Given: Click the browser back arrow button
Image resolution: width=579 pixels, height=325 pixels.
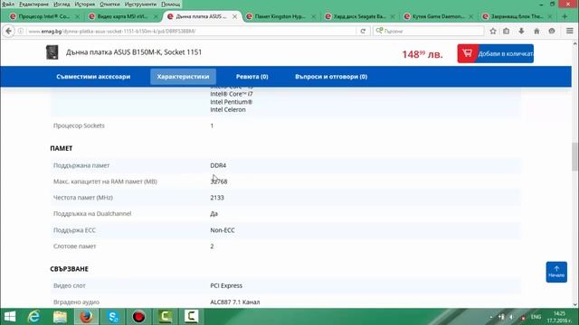Looking at the screenshot, I should (8, 32).
